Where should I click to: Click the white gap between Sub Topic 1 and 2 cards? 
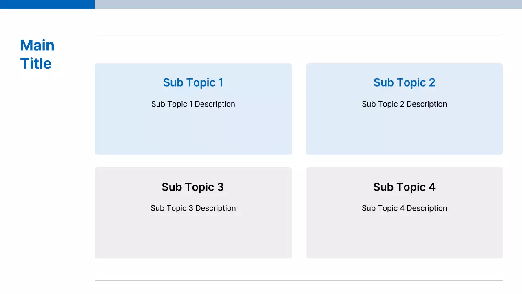coord(299,109)
